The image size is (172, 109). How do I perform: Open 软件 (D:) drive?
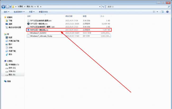pos(12,68)
